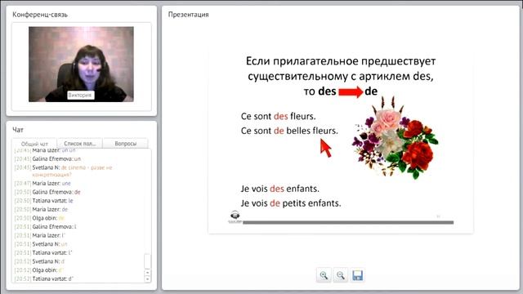This screenshot has width=523, height=294.
Task: Select Tatiana vartat's 20:52 chat message
Action: [x=44, y=278]
